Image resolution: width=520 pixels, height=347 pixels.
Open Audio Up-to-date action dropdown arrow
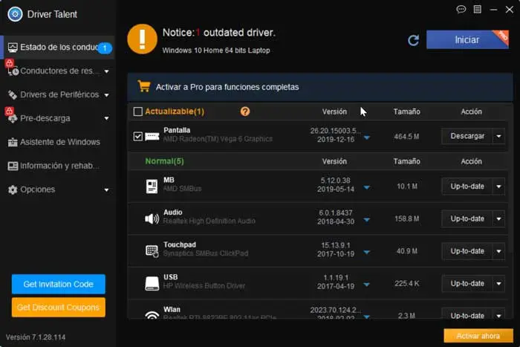[498, 219]
